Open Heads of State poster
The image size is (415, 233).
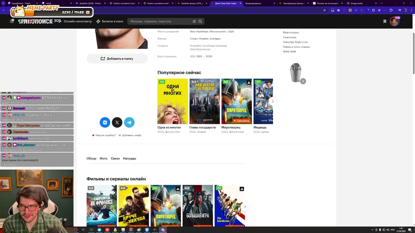click(x=205, y=101)
